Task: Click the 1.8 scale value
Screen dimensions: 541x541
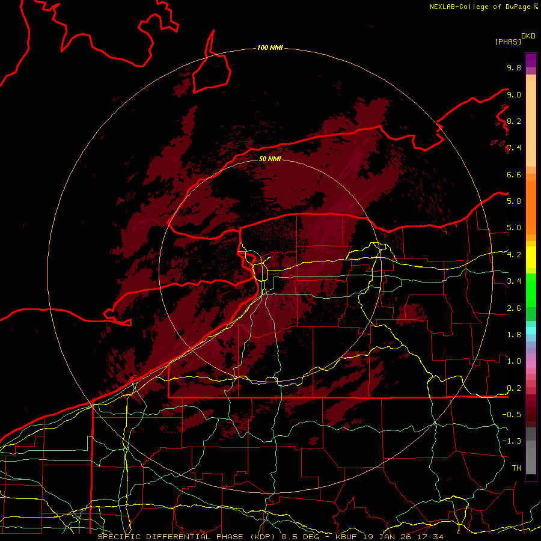Action: tap(514, 335)
